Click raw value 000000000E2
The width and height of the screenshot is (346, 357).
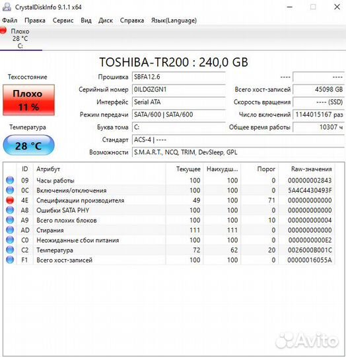[x=310, y=240]
